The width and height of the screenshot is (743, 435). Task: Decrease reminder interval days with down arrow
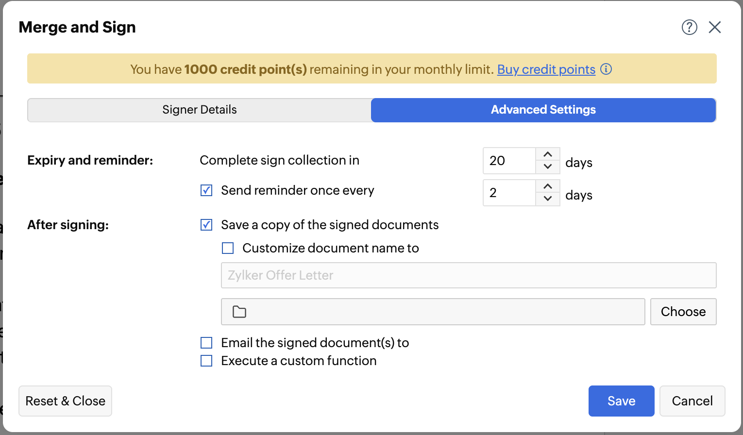548,199
